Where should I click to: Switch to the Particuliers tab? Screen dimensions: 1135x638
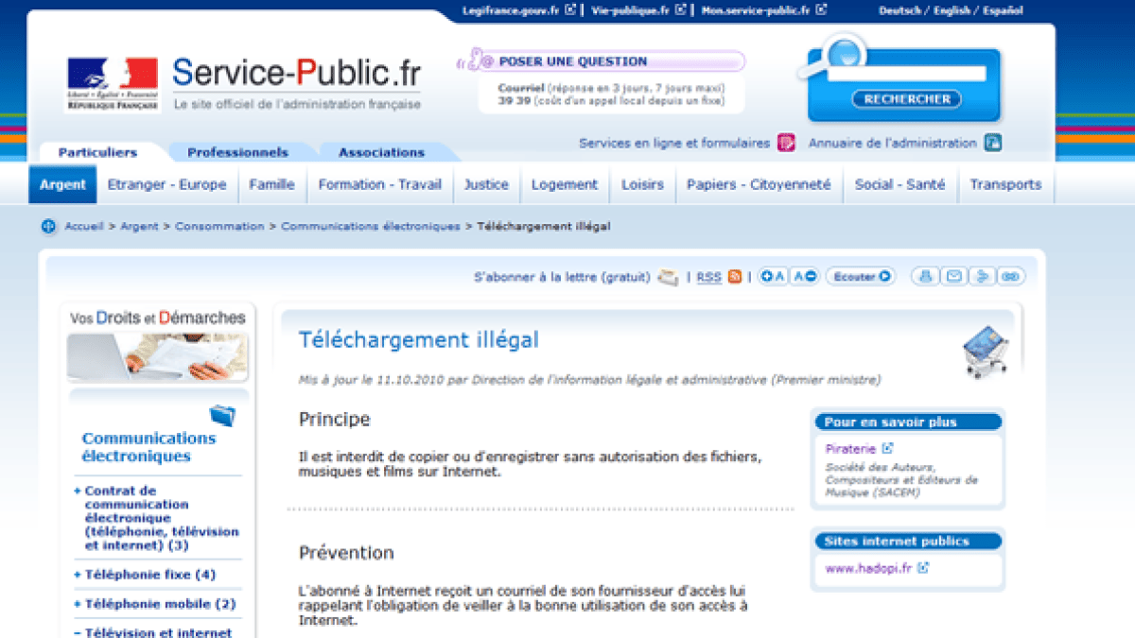click(97, 152)
